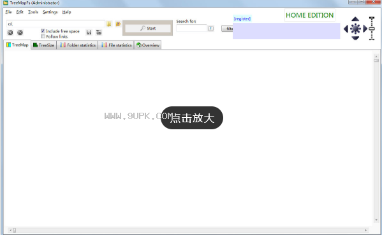Click the folder browse icon beside path field
The image size is (382, 235).
(x=109, y=24)
